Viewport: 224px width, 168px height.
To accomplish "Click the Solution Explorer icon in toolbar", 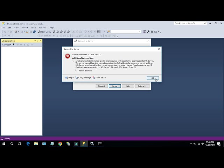I will point(145,32).
